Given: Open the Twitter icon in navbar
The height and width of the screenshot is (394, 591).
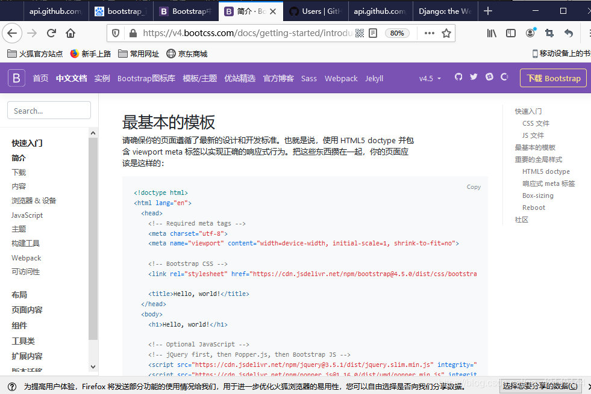Looking at the screenshot, I should [474, 77].
